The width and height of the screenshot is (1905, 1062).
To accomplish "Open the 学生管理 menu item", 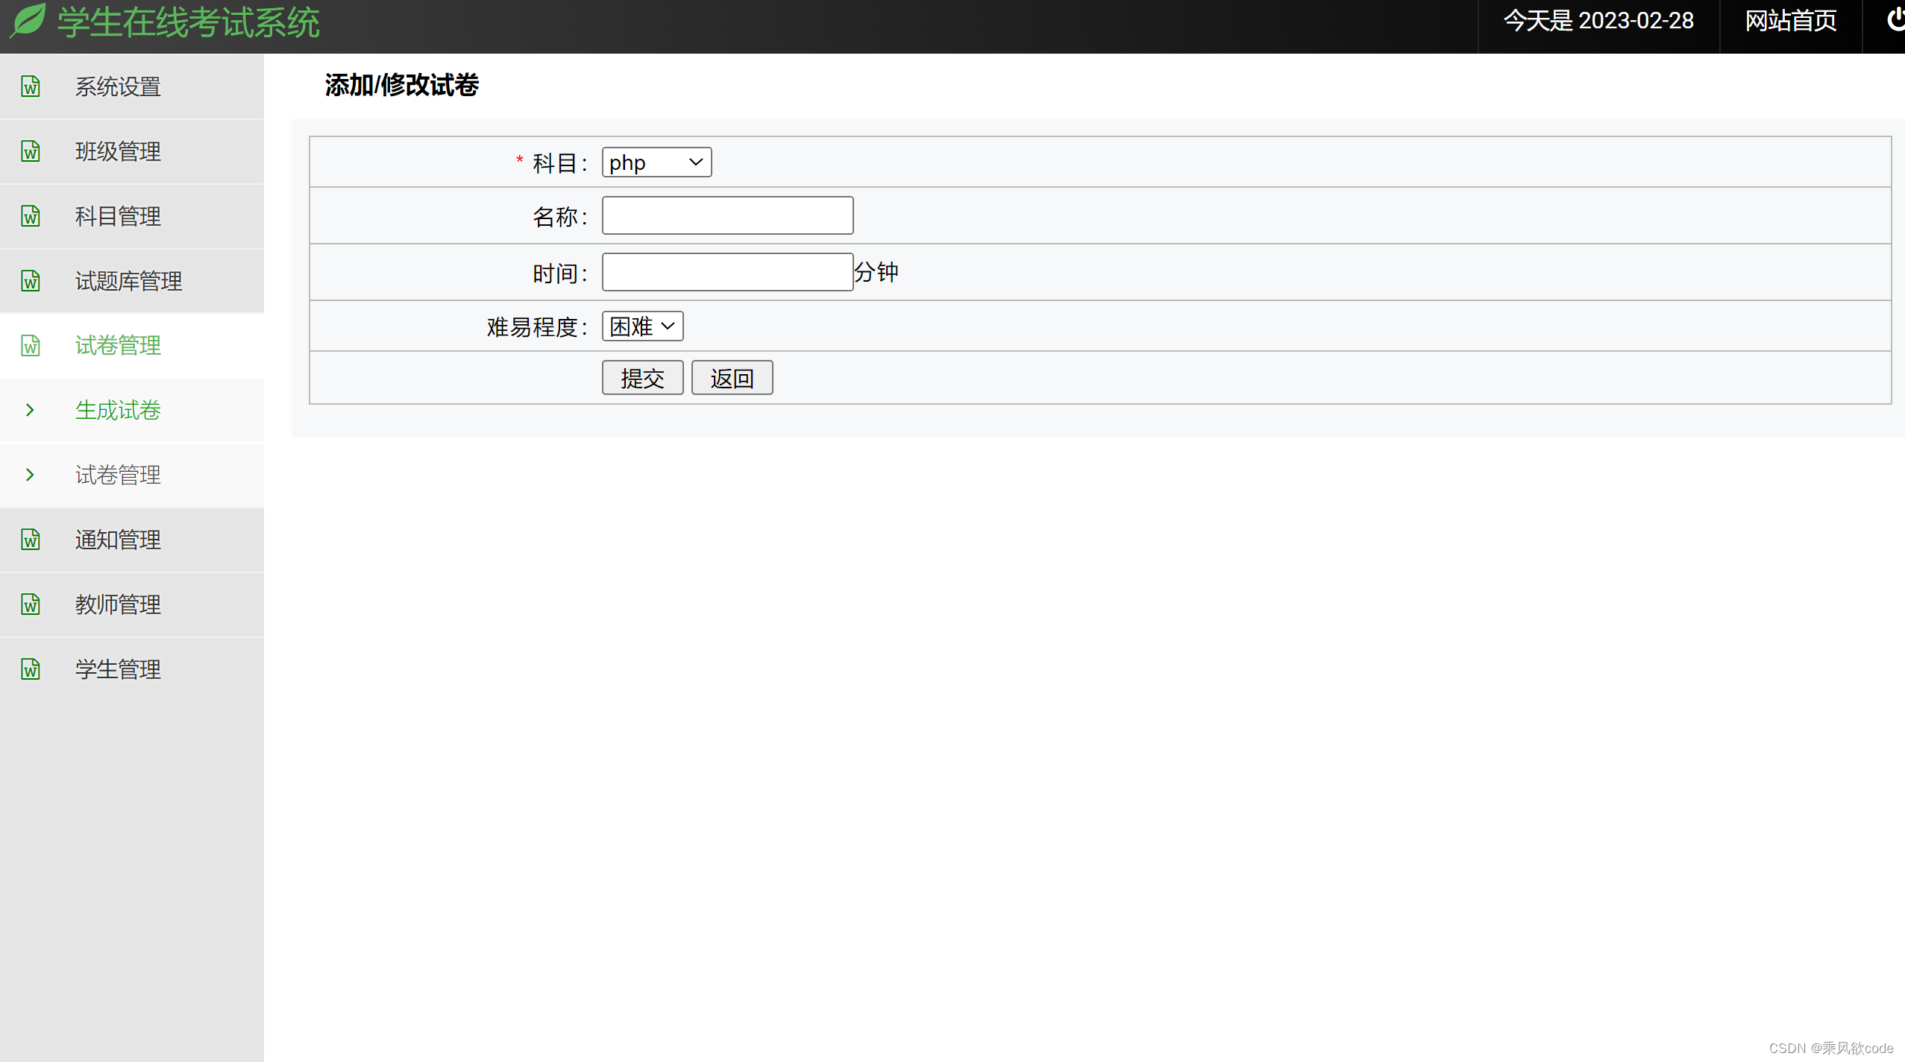I will [x=118, y=669].
